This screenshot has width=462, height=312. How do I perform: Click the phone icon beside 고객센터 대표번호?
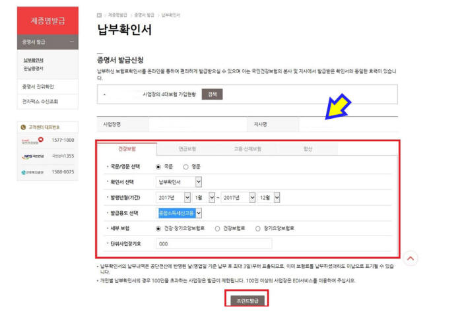(23, 127)
